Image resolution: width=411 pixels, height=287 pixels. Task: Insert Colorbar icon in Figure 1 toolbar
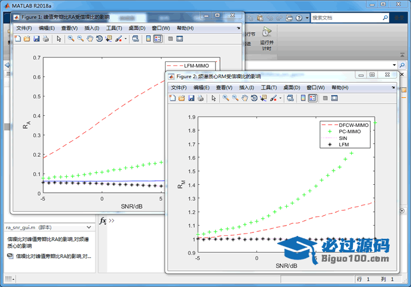point(148,38)
